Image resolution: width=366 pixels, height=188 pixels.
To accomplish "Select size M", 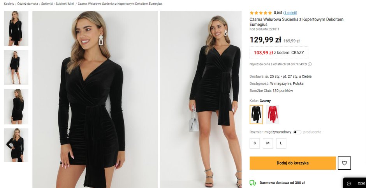I will click(268, 143).
